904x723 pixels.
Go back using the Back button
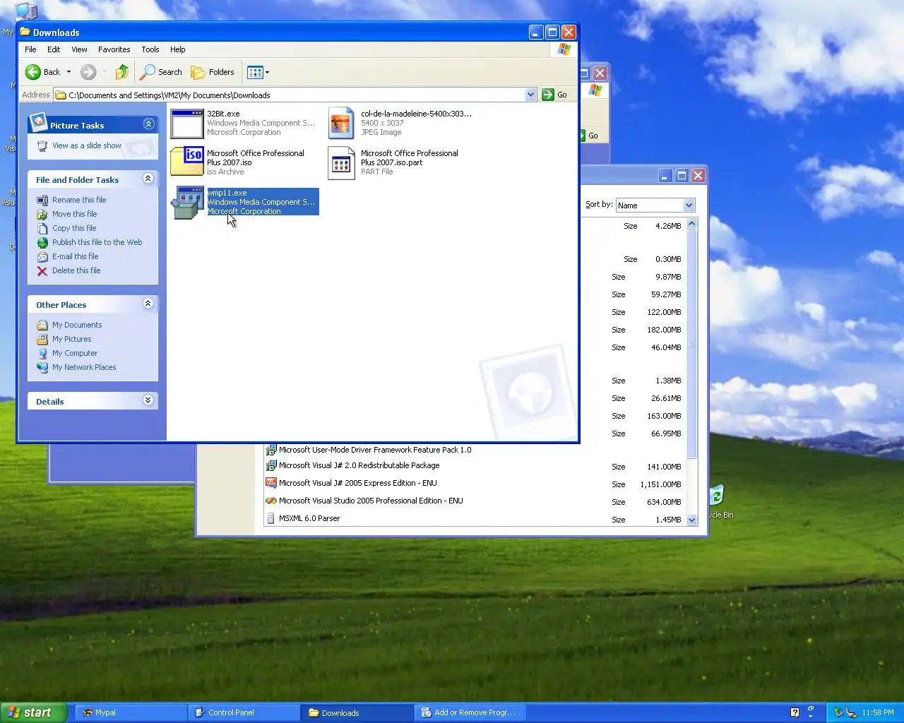tap(42, 72)
